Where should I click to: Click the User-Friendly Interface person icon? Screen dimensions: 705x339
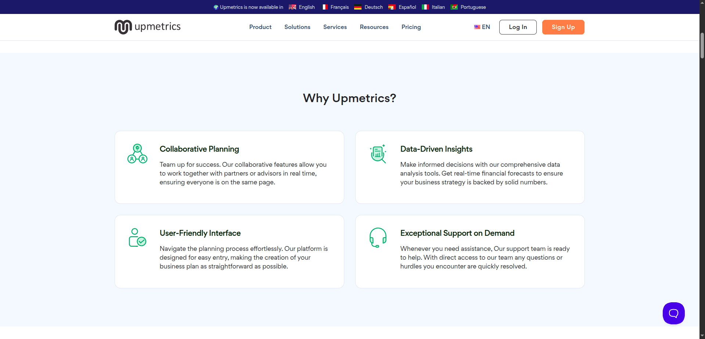pyautogui.click(x=137, y=238)
